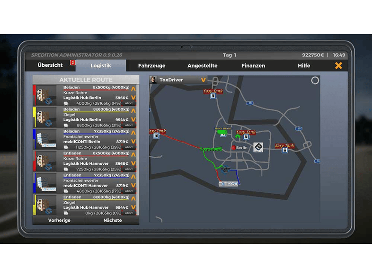Image resolution: width=372 pixels, height=278 pixels.
Task: Click the Logistik Hub marker on map
Action: point(225,169)
